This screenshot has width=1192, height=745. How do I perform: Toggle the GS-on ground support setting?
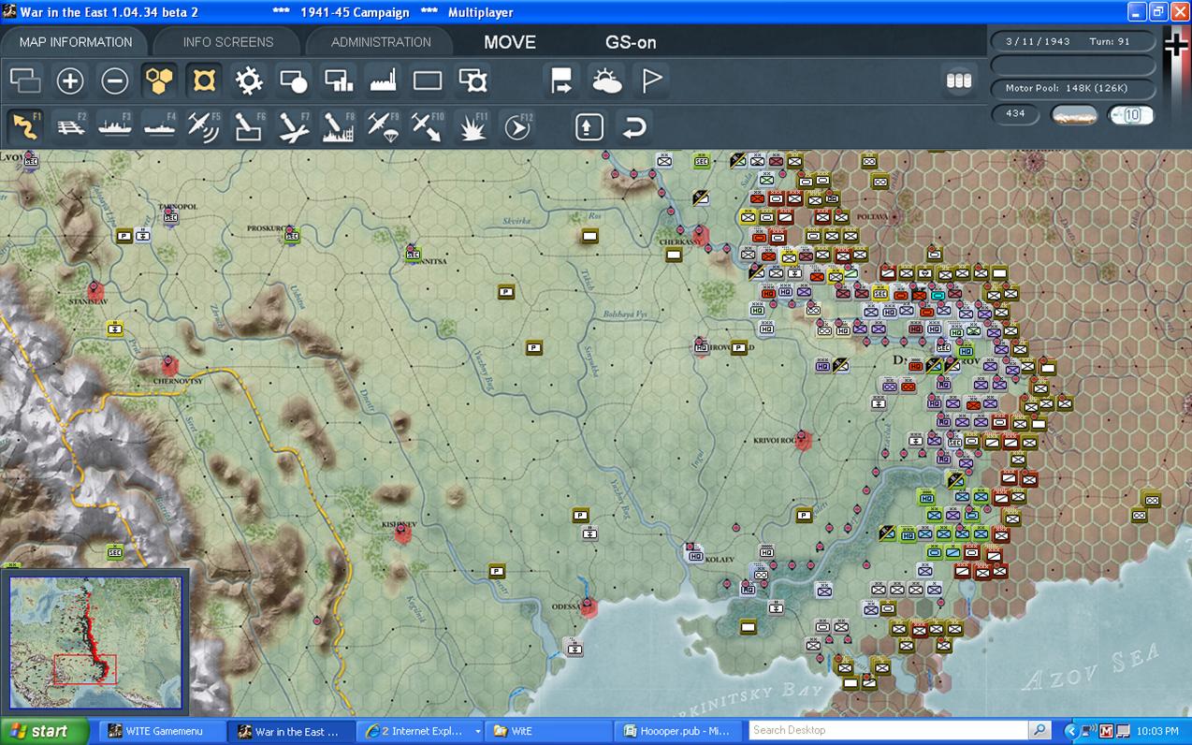tap(631, 42)
